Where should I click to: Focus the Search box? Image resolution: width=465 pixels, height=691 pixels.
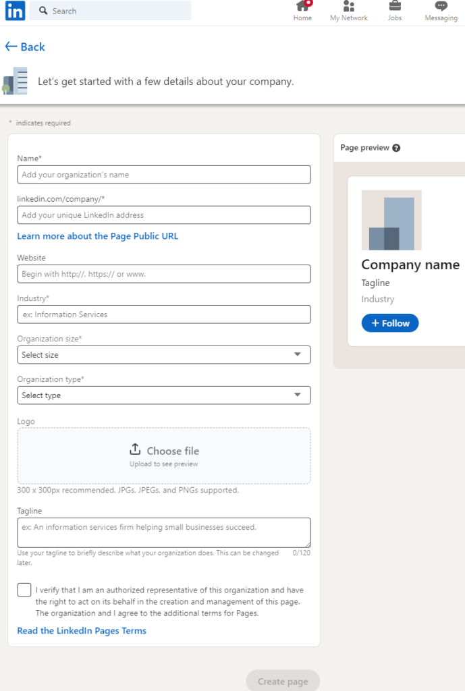(111, 11)
